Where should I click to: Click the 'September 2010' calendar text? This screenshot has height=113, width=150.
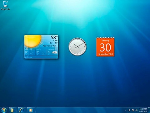pyautogui.click(x=106, y=54)
